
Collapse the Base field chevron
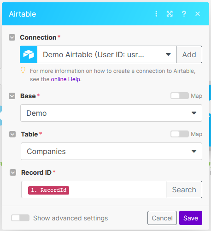pos(12,96)
